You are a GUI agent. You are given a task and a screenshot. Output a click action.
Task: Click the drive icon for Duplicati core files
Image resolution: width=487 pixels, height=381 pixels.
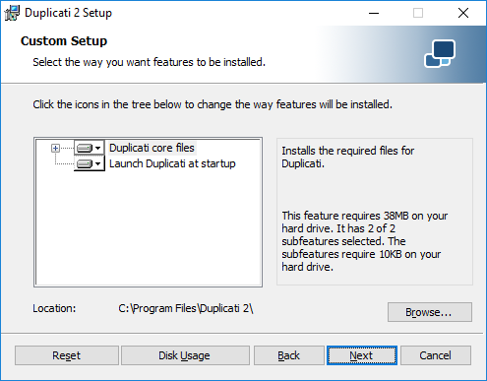coord(85,149)
